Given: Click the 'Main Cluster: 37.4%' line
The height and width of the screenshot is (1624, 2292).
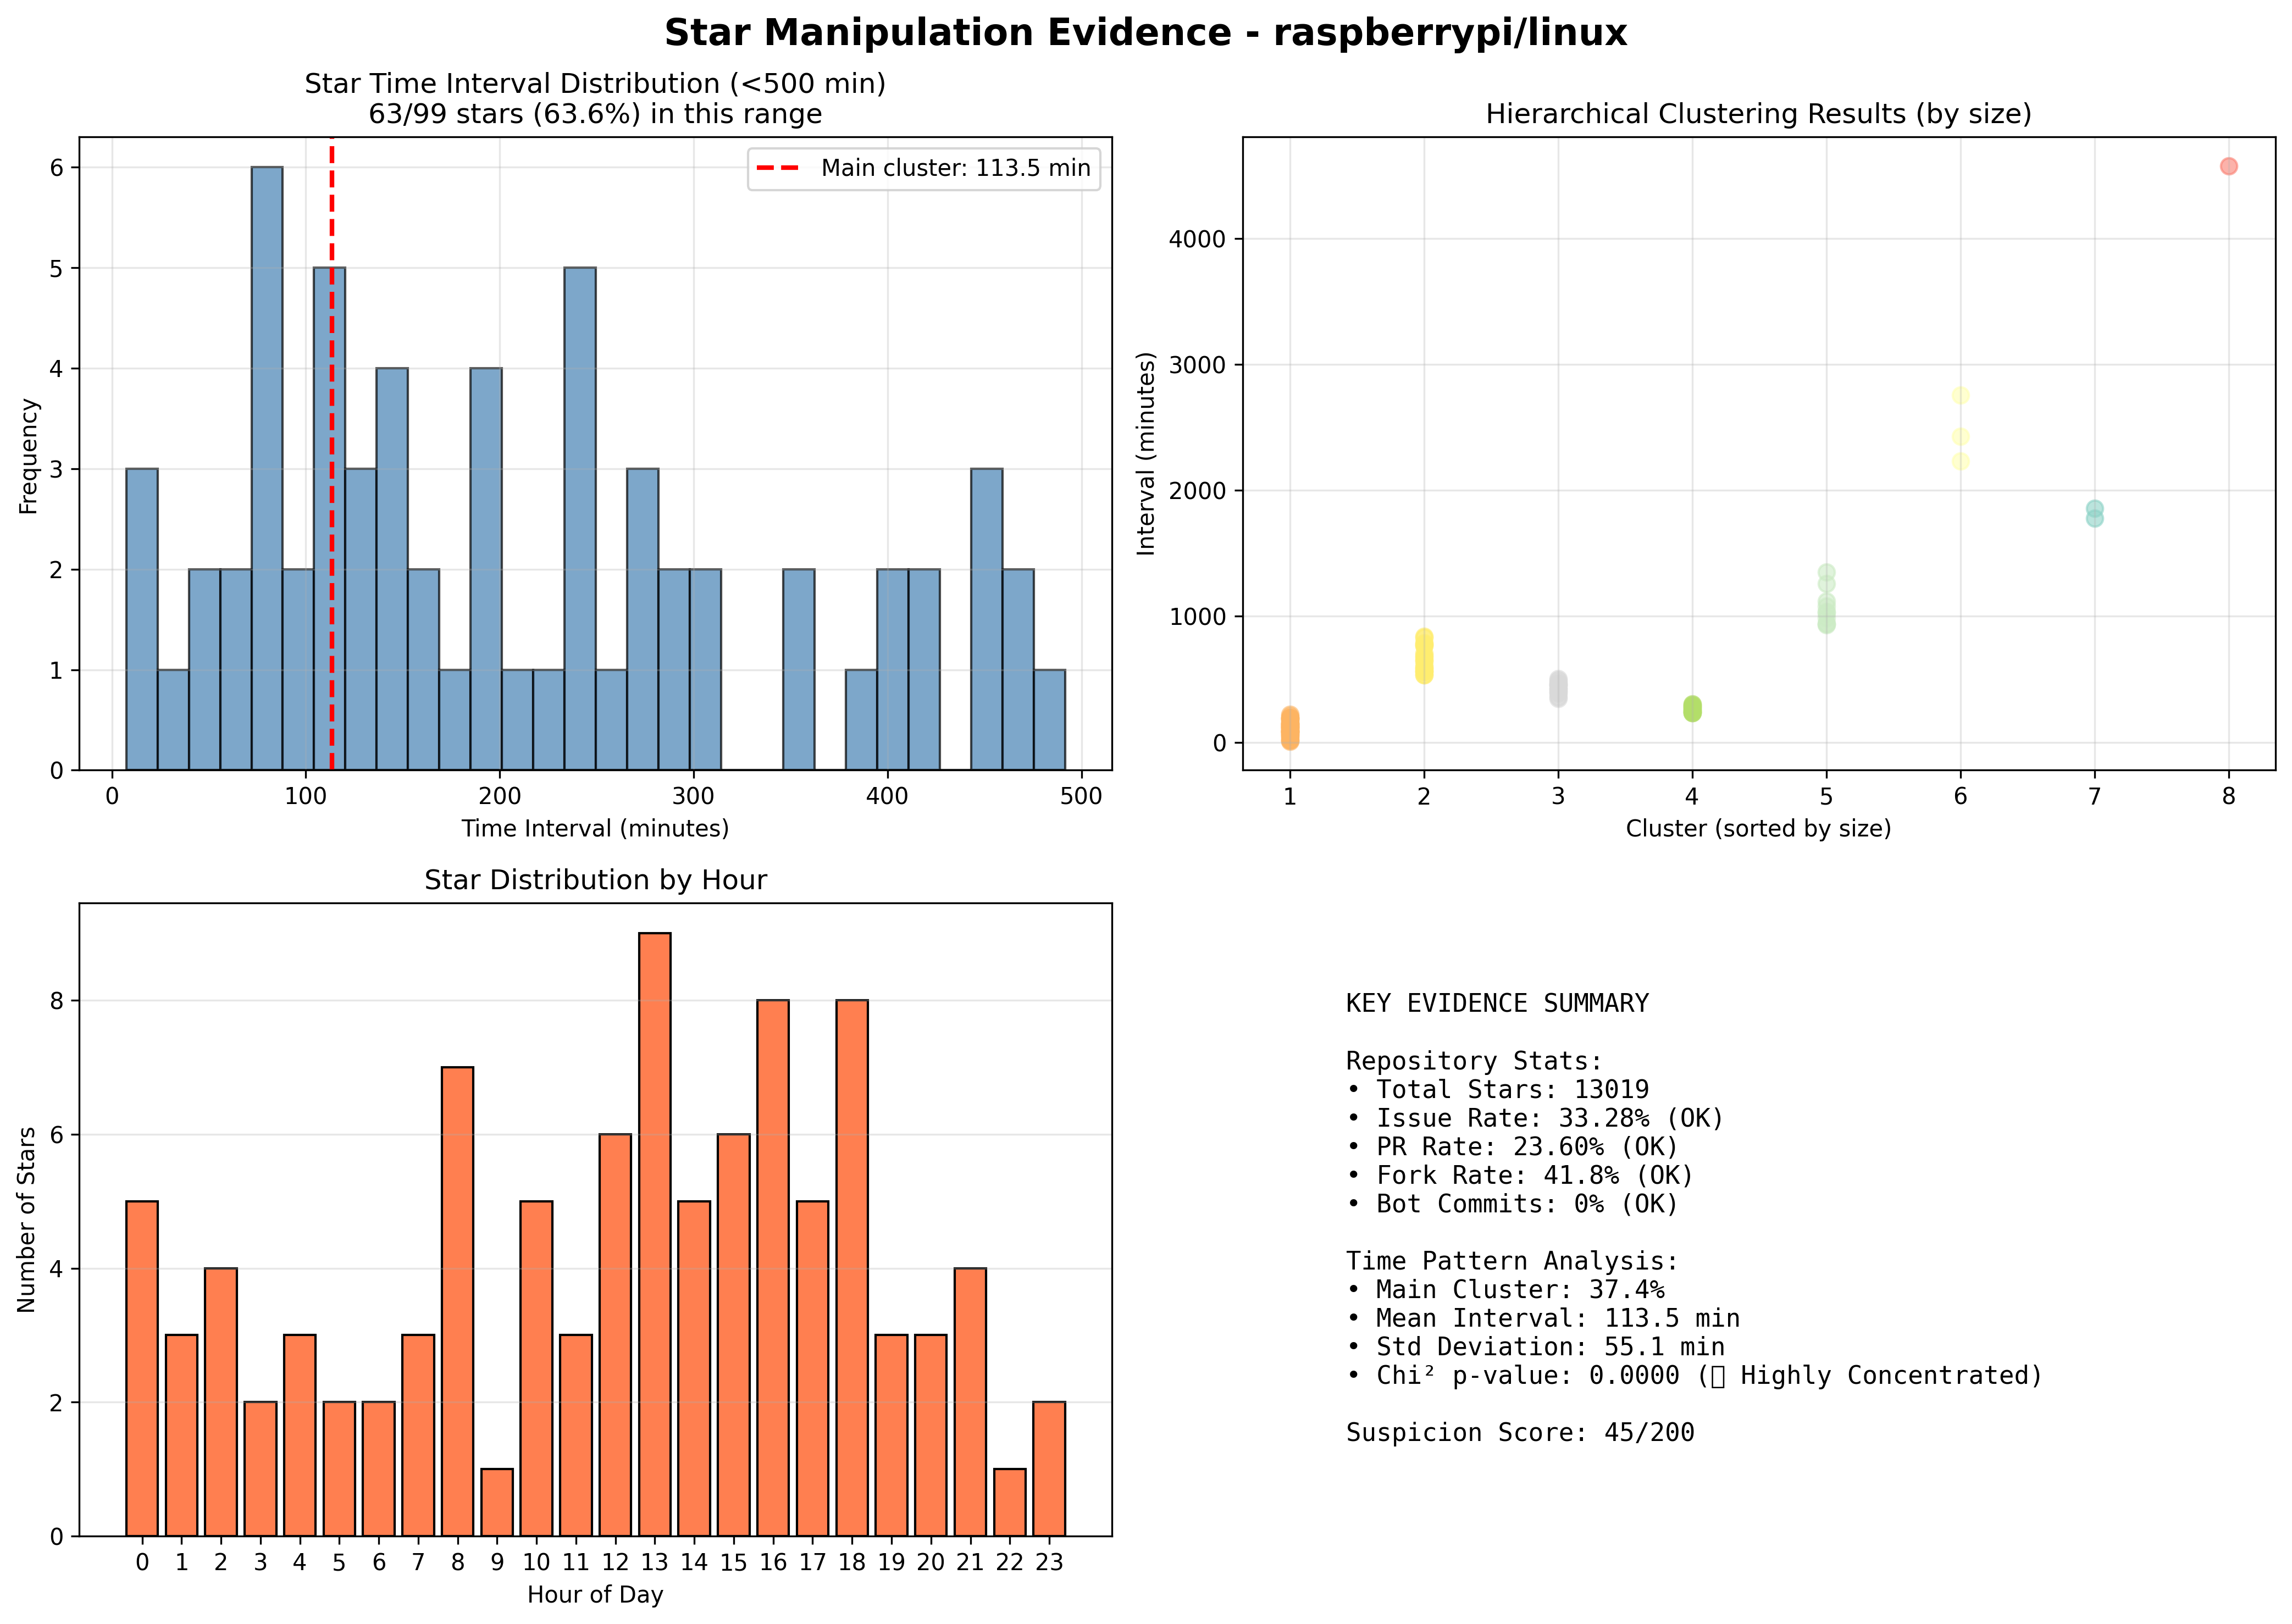Looking at the screenshot, I should point(1505,1290).
